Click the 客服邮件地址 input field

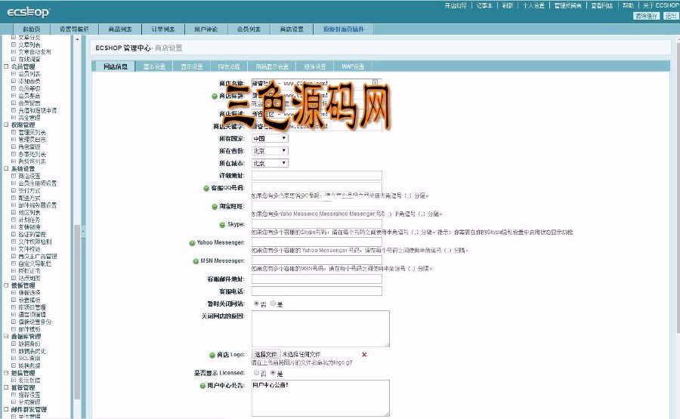[317, 279]
